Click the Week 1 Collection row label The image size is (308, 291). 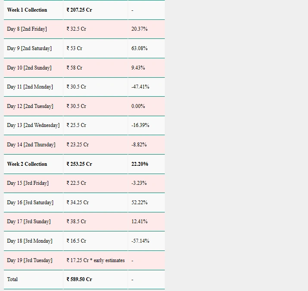[27, 10]
